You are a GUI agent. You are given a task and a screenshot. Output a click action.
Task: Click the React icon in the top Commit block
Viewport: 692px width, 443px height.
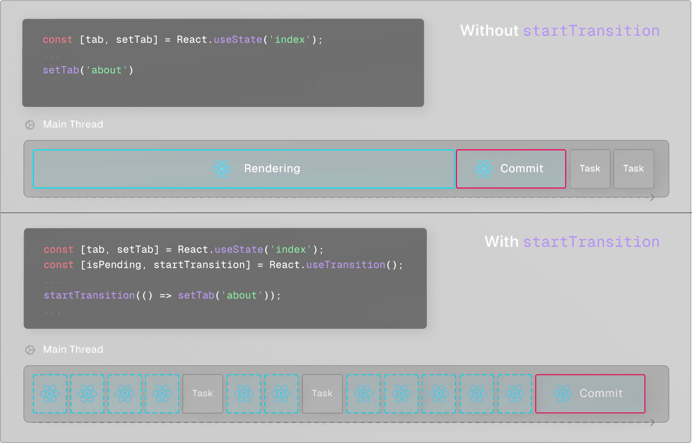483,169
